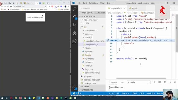
Task: Open the Source Control view
Action: pyautogui.click(x=75, y=25)
